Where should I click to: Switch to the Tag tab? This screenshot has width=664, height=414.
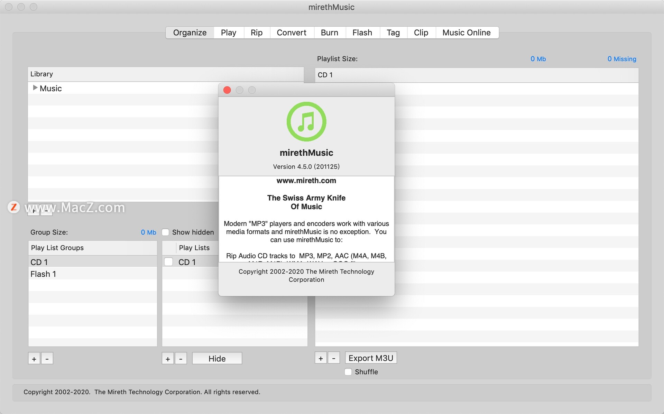click(x=393, y=33)
